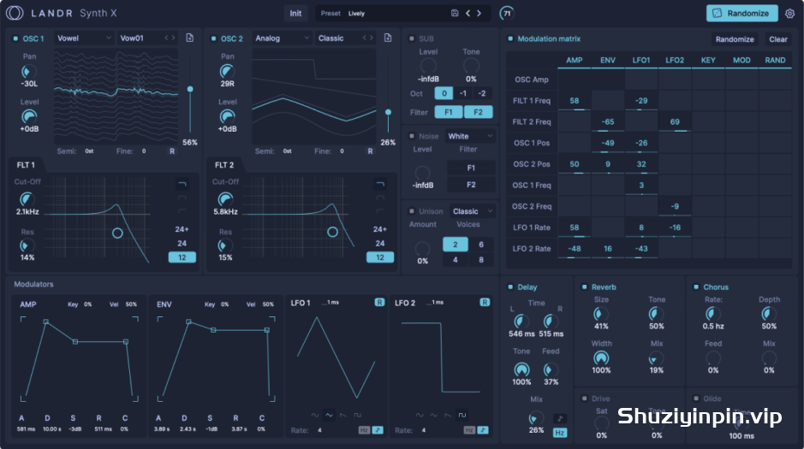The width and height of the screenshot is (804, 449).
Task: Select ENV column header in matrix
Action: [608, 60]
